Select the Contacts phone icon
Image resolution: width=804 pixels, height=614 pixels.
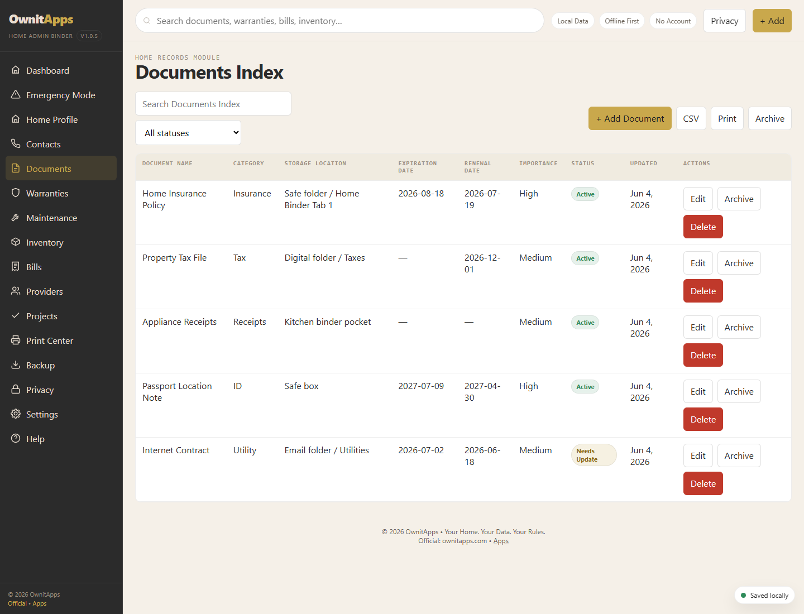pos(16,144)
